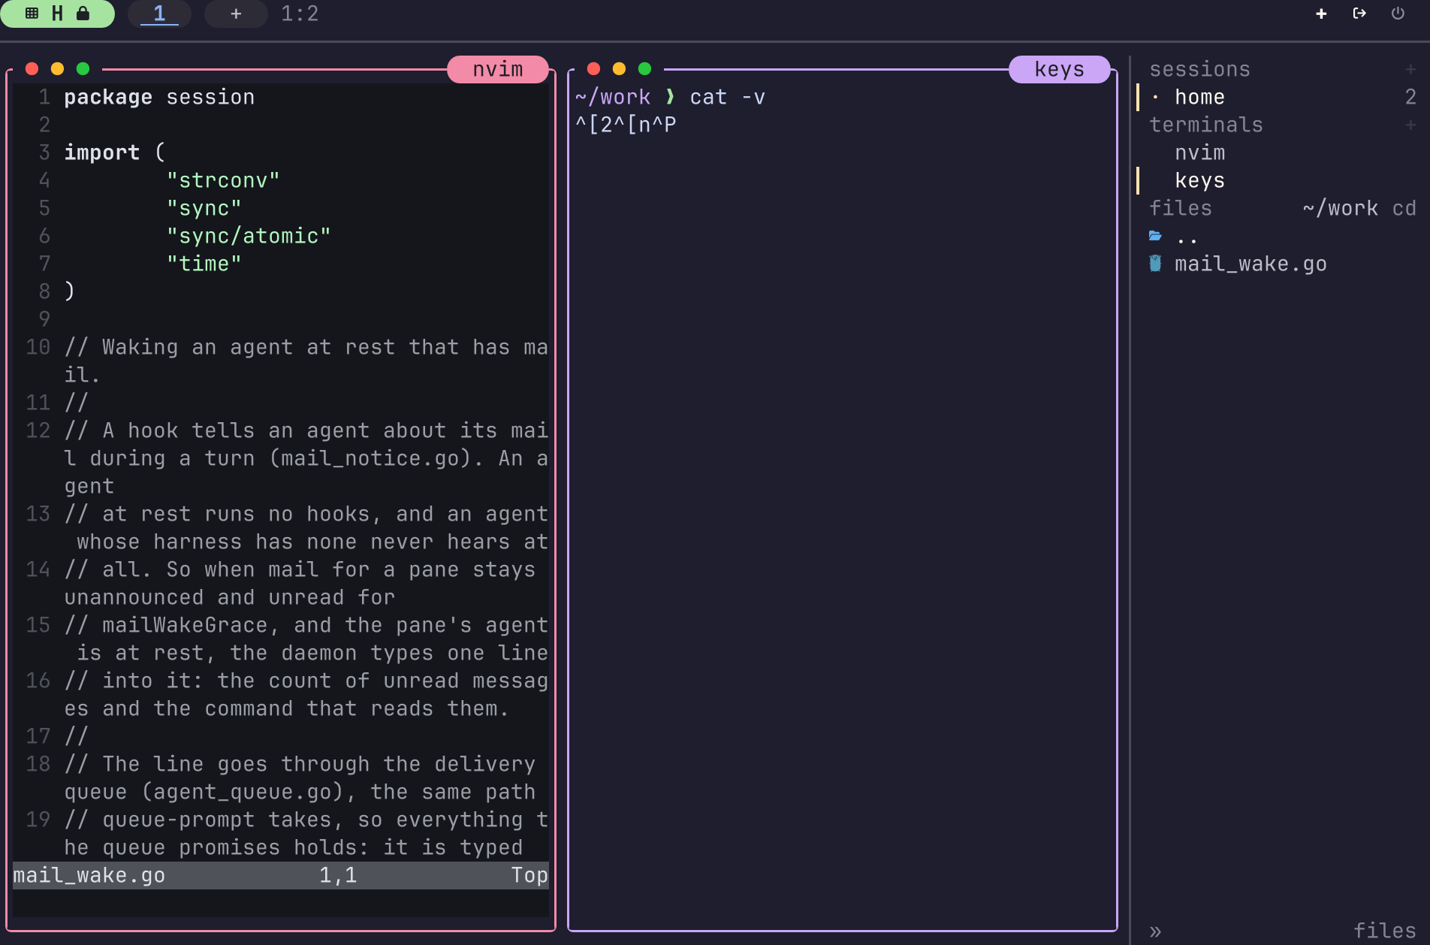Select the home session

(1277, 97)
